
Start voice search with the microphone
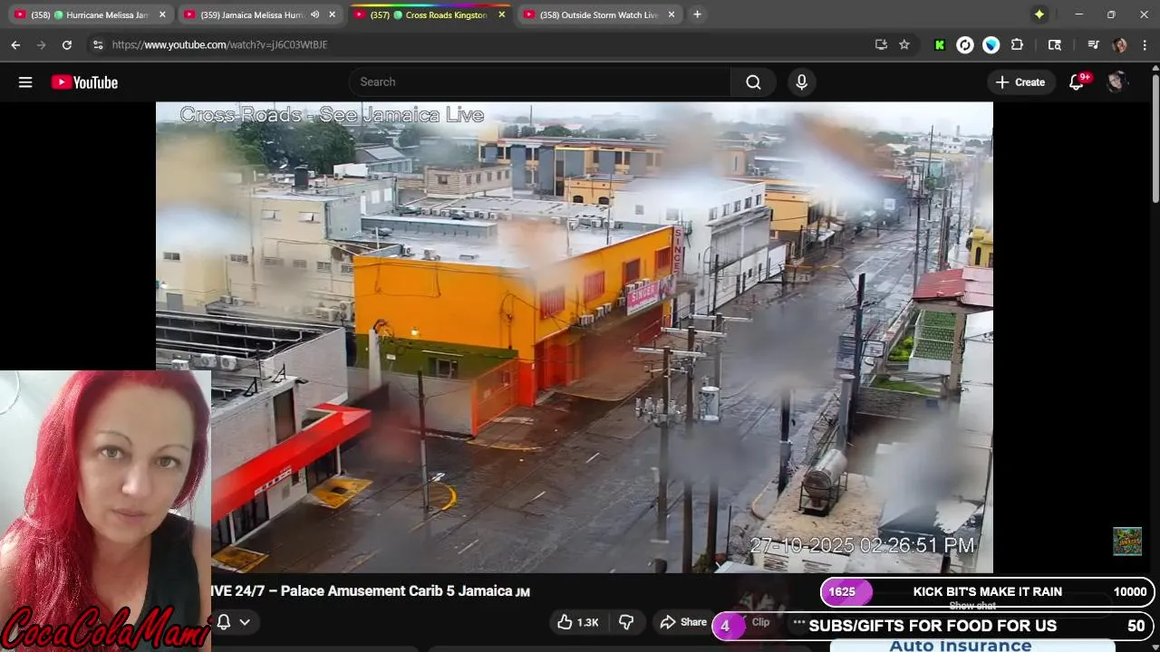pos(801,82)
